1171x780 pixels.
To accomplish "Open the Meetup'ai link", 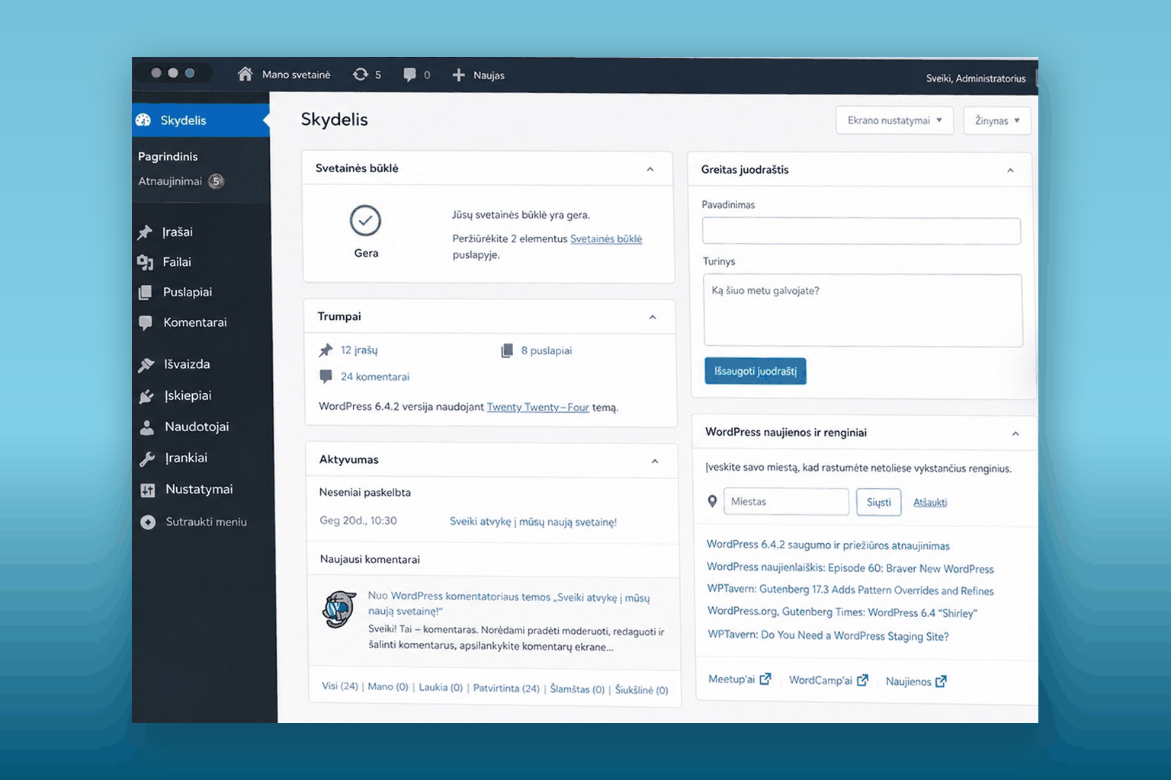I will click(731, 679).
